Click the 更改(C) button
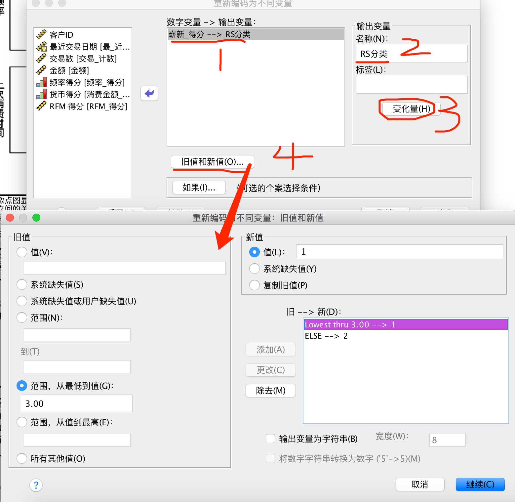 pos(271,370)
